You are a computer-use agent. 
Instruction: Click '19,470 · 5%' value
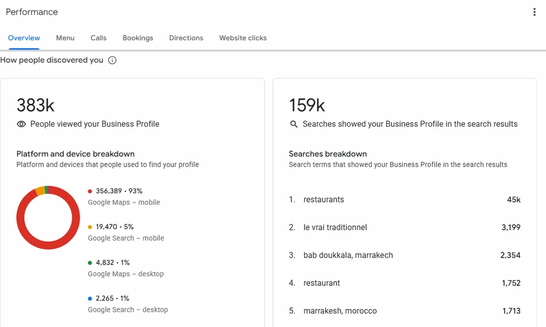click(115, 227)
